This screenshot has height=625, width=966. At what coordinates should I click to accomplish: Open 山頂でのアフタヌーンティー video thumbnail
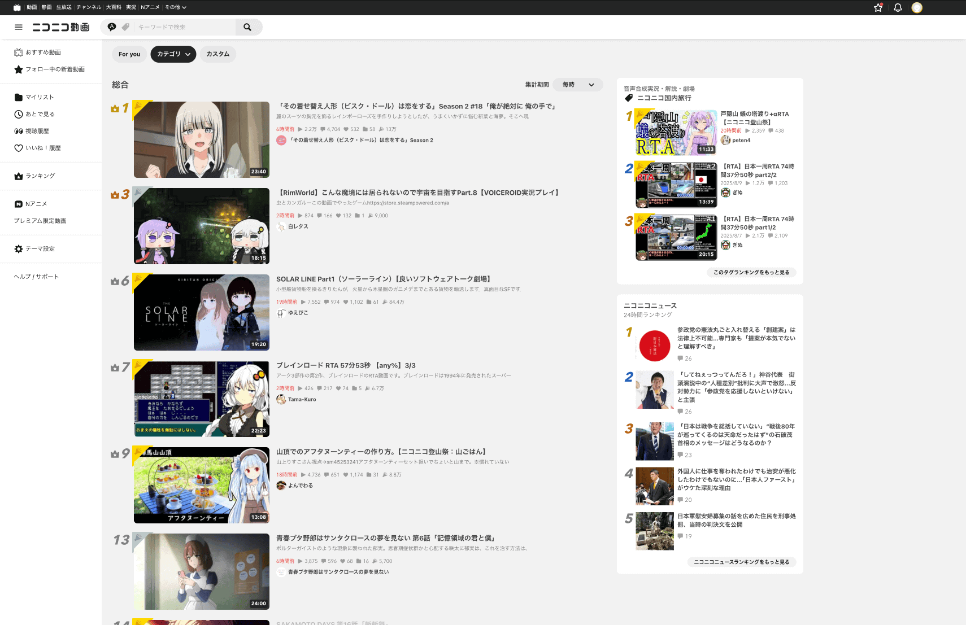202,485
